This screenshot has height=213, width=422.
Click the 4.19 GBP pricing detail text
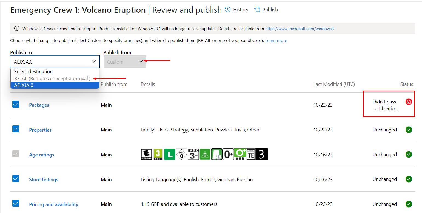pyautogui.click(x=179, y=204)
